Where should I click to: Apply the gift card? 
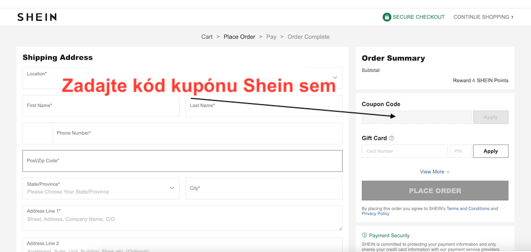click(491, 151)
